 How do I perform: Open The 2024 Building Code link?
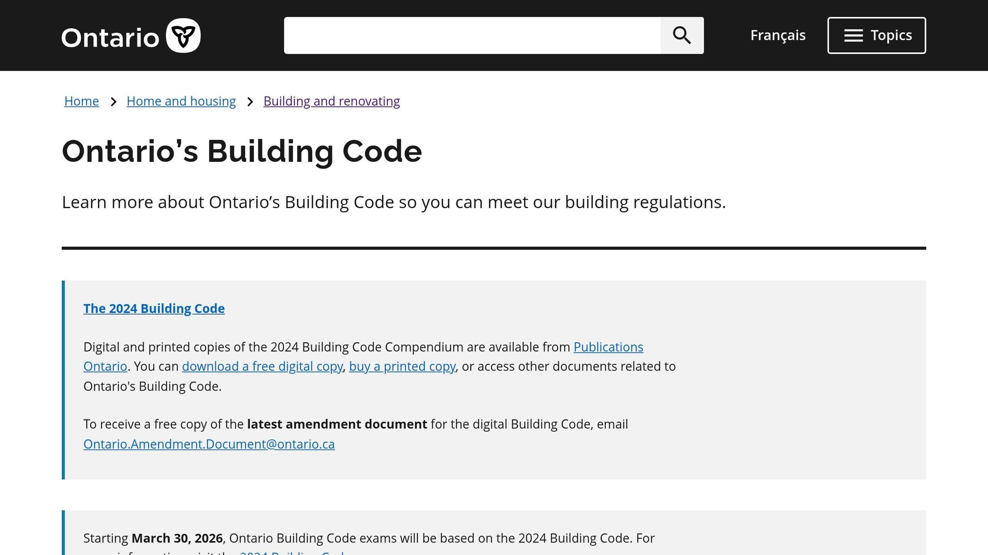pos(154,308)
